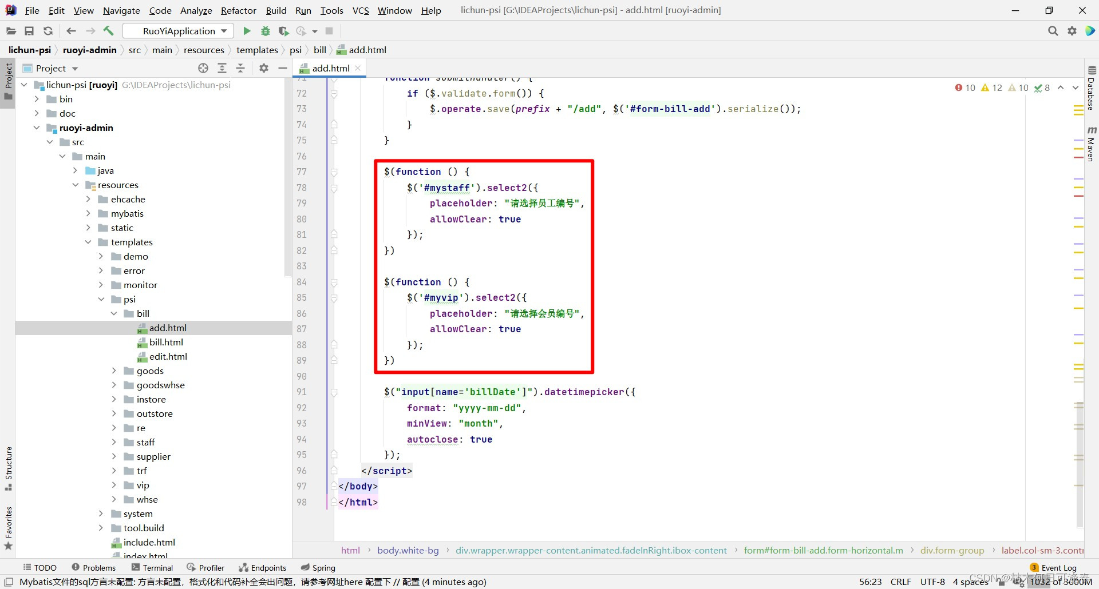Collapse the templates folder node
This screenshot has height=589, width=1099.
(x=88, y=242)
